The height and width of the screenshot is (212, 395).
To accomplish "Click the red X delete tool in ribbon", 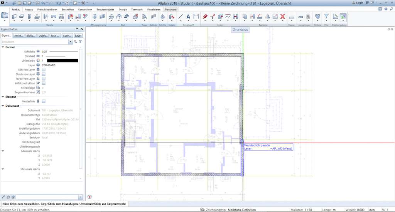I will [x=282, y=17].
